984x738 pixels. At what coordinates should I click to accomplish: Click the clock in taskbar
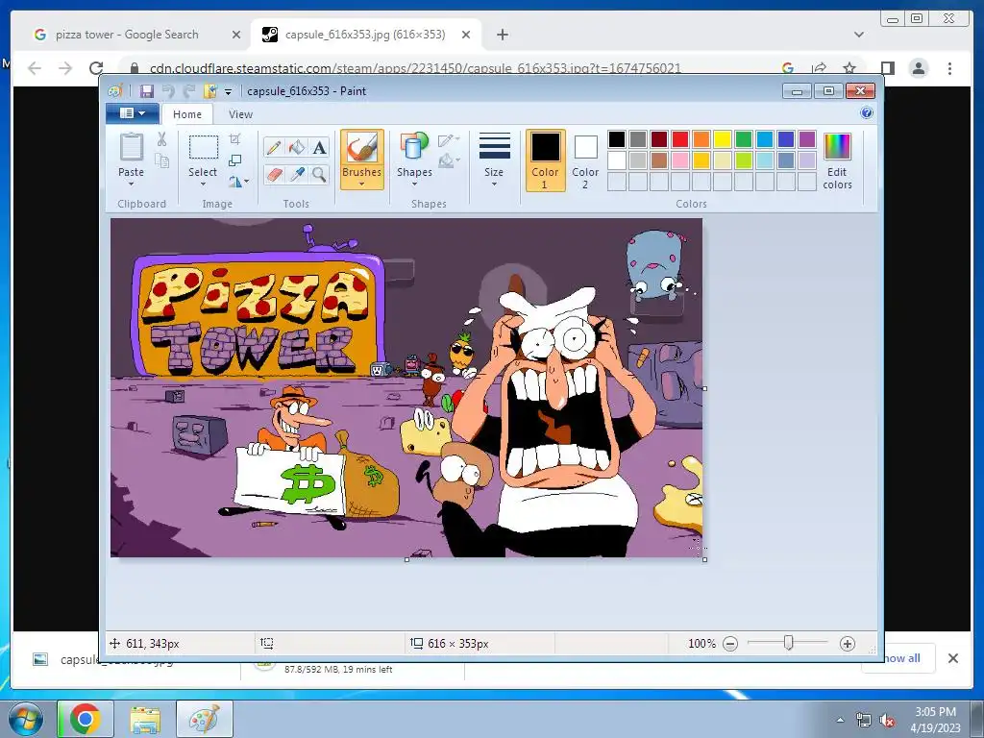935,719
